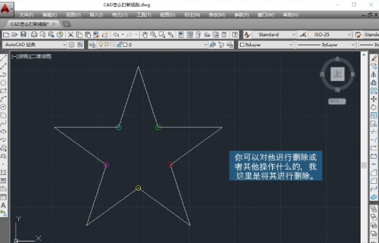Open the layer 0 dropdown list
379x243 pixels.
coord(206,45)
